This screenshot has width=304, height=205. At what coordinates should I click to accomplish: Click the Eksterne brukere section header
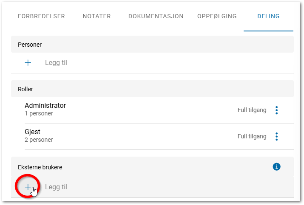pyautogui.click(x=40, y=167)
